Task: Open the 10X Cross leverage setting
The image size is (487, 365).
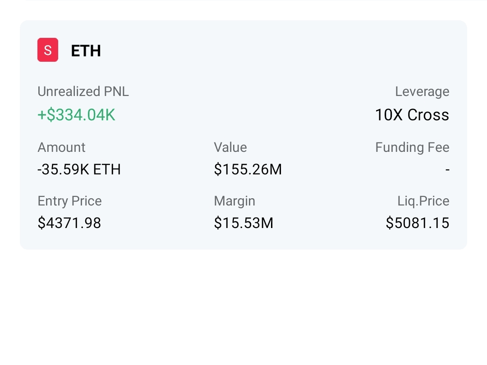Action: [412, 115]
